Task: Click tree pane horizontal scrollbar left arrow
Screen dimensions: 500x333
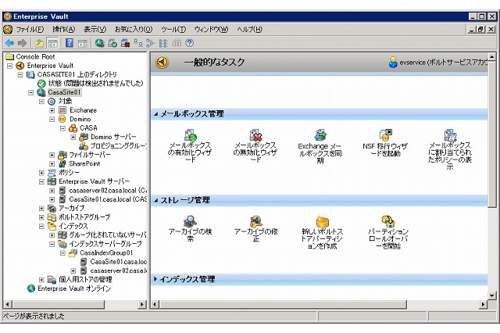Action: tap(8, 304)
